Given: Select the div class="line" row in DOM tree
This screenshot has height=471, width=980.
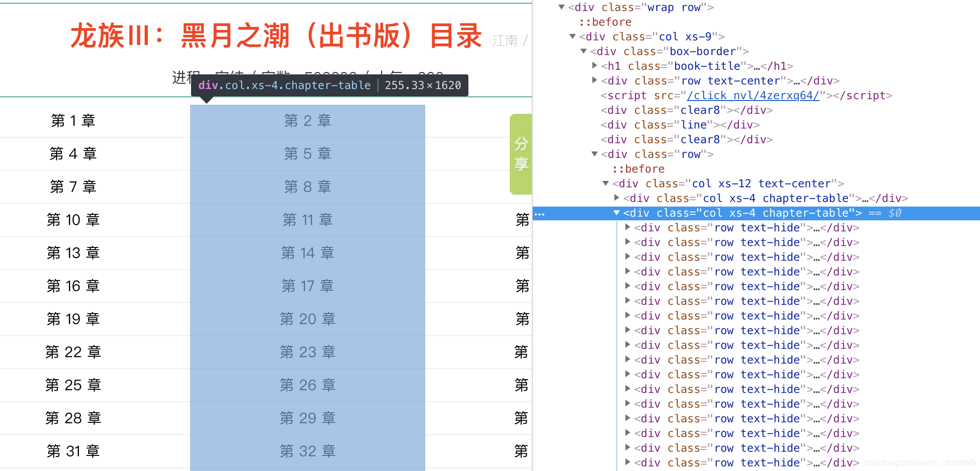Looking at the screenshot, I should point(680,125).
